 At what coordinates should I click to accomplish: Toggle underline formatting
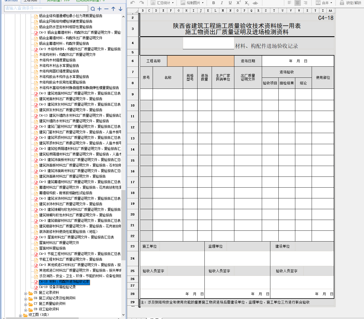pyautogui.click(x=230, y=3)
